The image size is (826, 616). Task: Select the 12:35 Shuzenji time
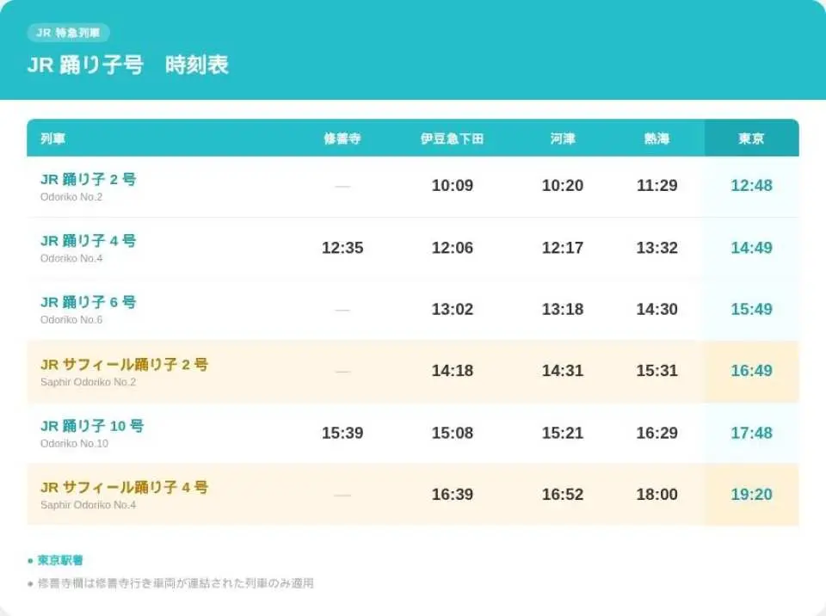click(x=342, y=248)
